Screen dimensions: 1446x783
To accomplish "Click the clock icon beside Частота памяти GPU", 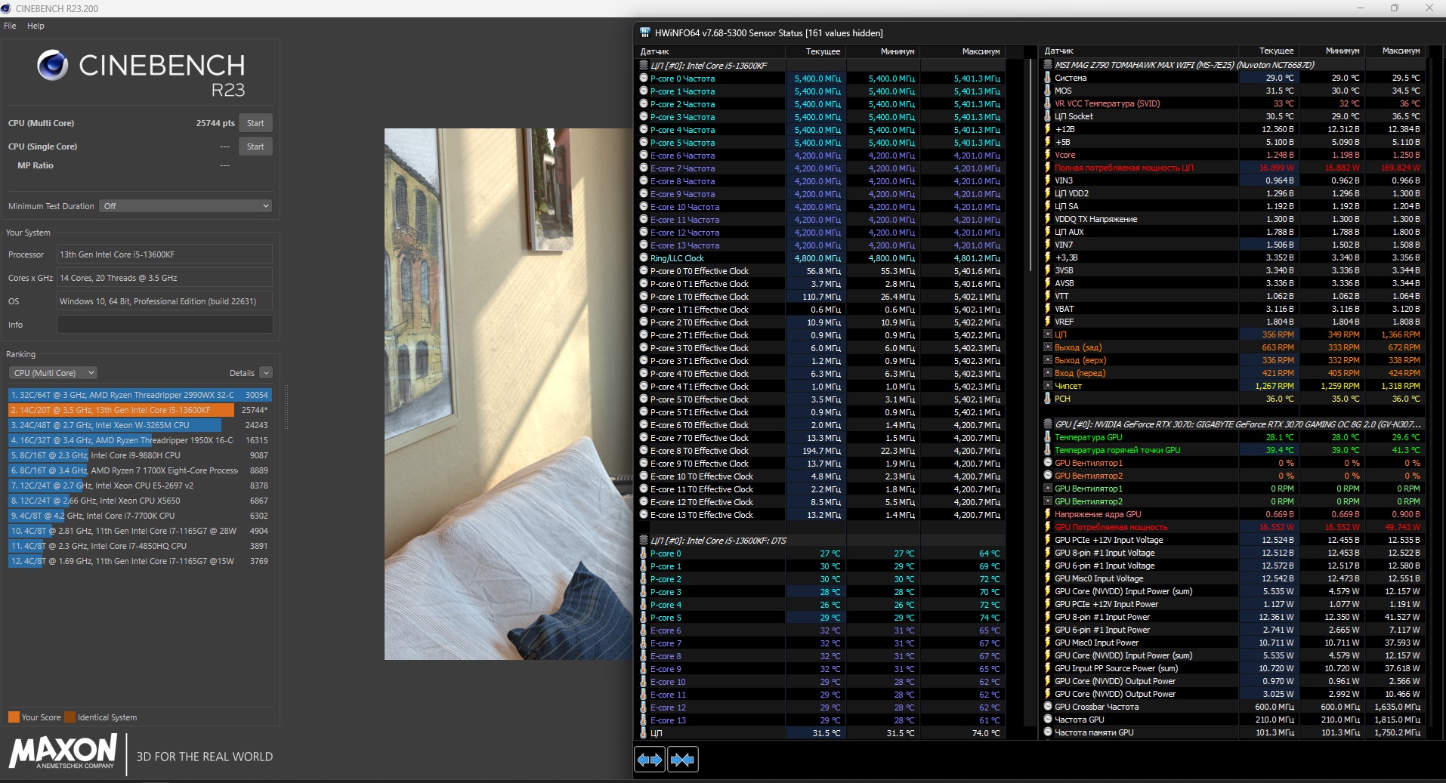I will pos(1048,732).
